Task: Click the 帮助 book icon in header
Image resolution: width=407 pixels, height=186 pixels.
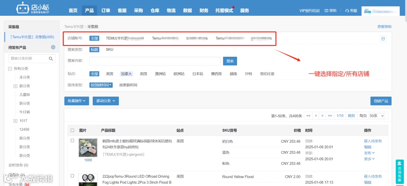Action: 326,11
